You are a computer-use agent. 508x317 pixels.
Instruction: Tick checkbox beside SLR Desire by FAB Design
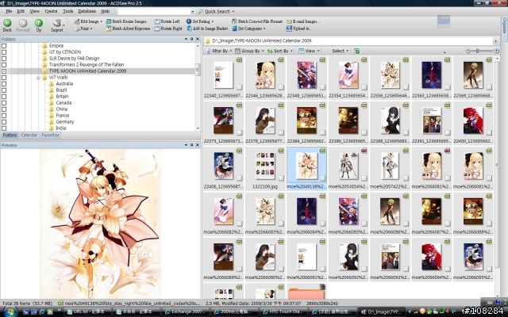[x=4, y=58]
